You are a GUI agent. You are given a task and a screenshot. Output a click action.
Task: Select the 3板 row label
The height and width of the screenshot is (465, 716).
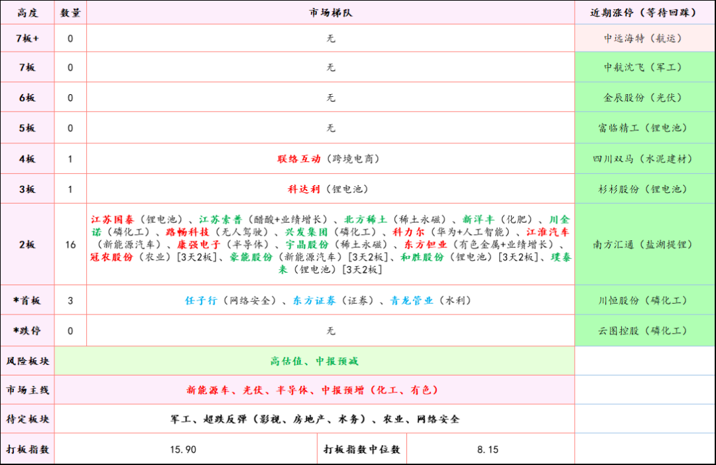[27, 189]
